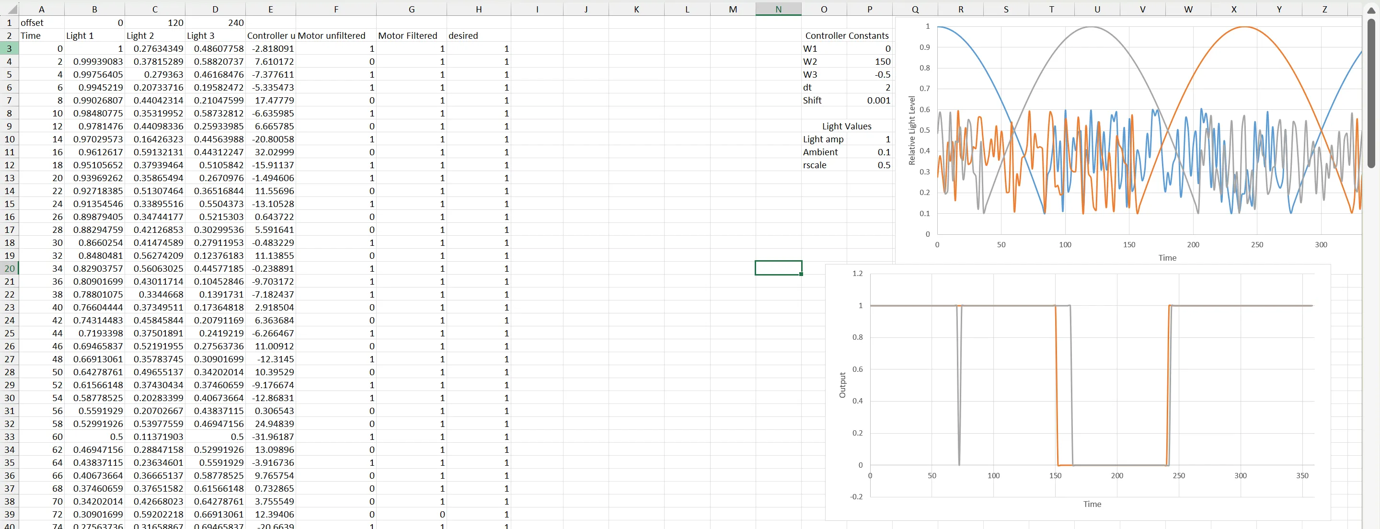The width and height of the screenshot is (1380, 529).
Task: Select column A header
Action: point(41,9)
